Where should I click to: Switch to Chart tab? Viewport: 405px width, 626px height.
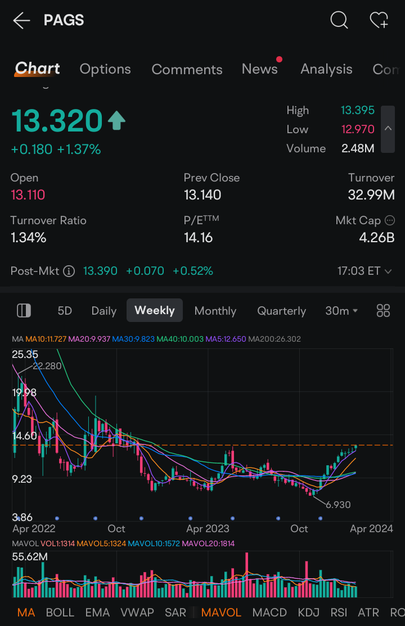pos(38,69)
